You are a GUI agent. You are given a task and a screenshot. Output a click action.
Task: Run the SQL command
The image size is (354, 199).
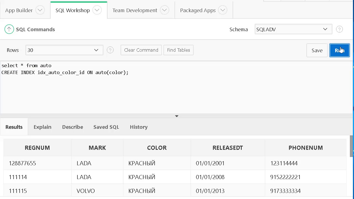pyautogui.click(x=339, y=50)
